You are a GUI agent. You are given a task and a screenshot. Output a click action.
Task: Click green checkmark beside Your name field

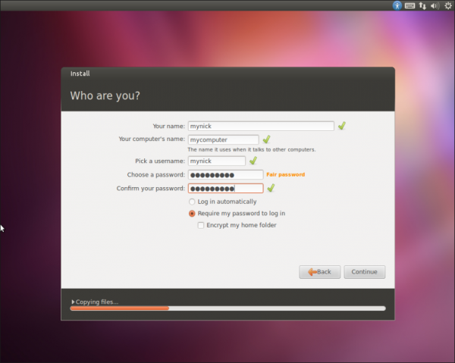342,126
